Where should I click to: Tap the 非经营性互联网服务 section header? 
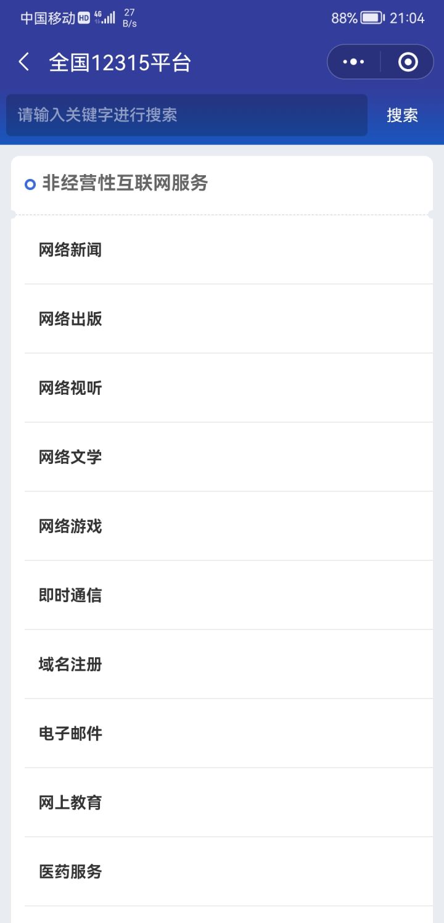[x=125, y=183]
